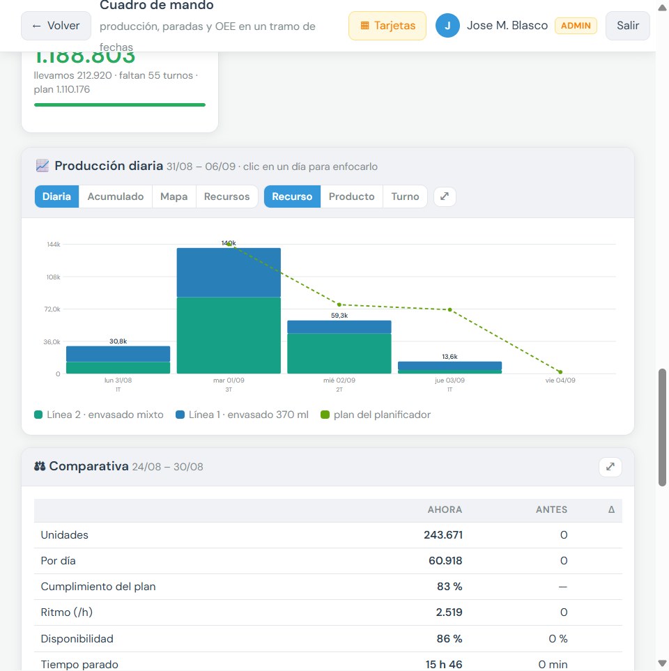Open the Tarjetas view
The height and width of the screenshot is (671, 669).
[x=387, y=26]
